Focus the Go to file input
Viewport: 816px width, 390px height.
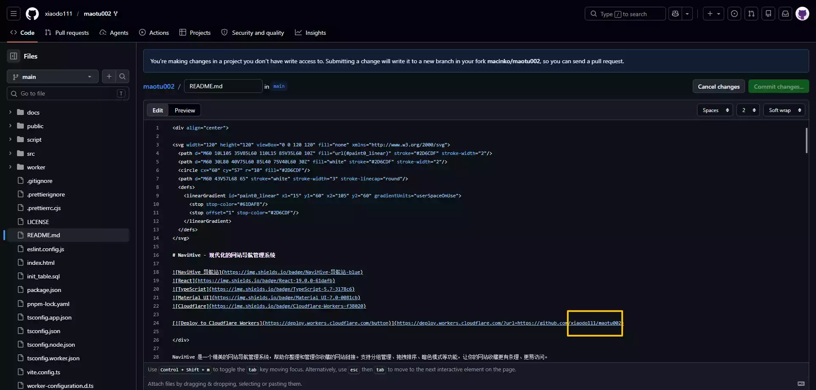(68, 93)
